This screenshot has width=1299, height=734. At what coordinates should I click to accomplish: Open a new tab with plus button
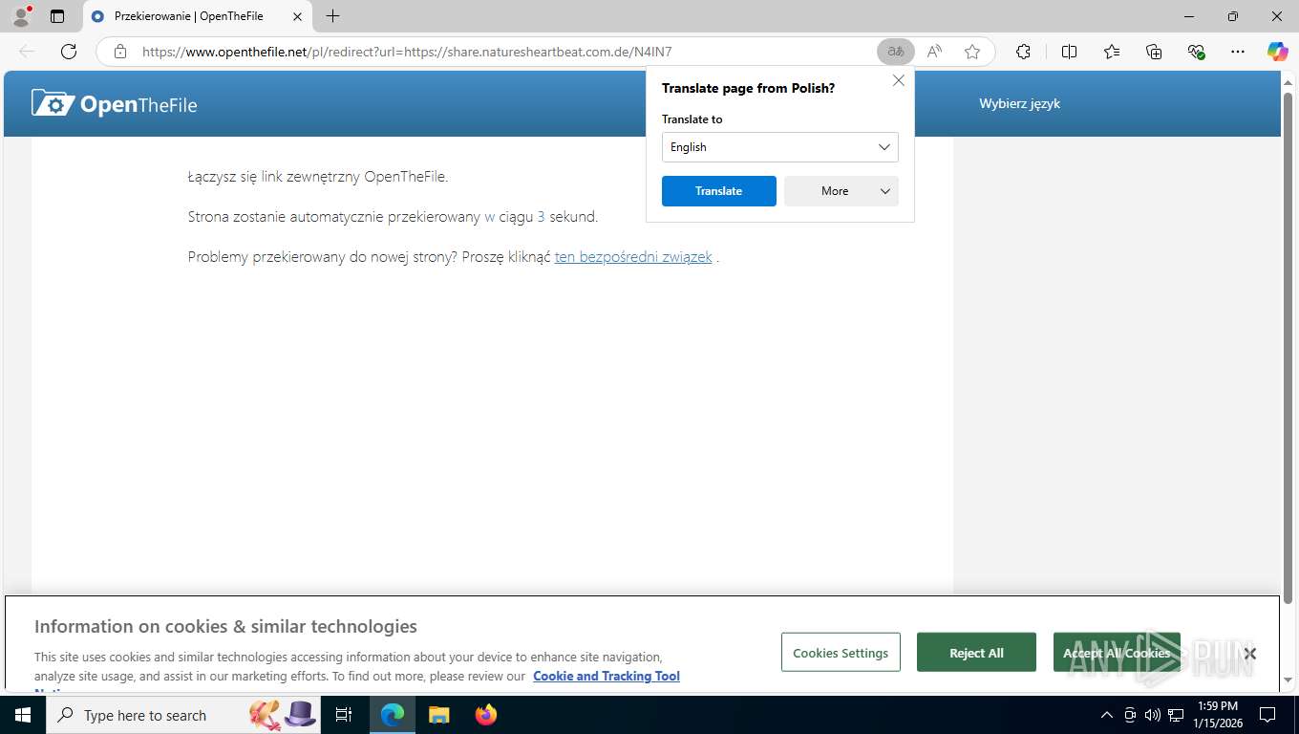332,16
